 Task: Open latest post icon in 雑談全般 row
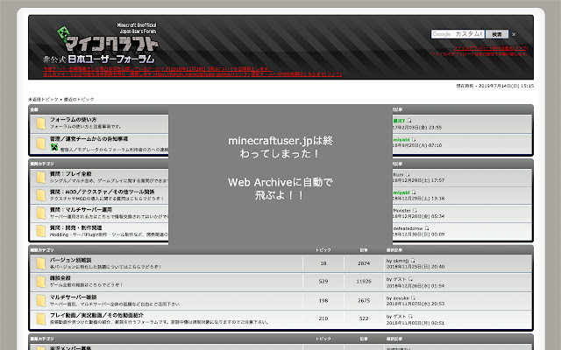[x=410, y=279]
